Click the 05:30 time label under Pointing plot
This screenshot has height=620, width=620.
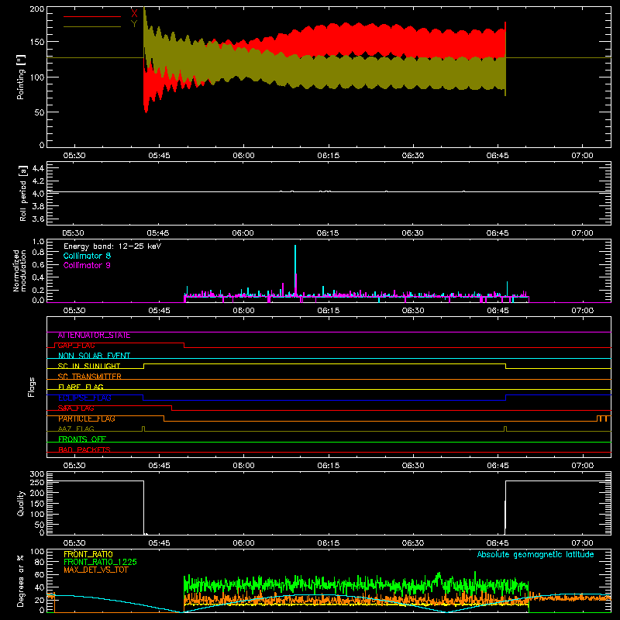coord(74,156)
